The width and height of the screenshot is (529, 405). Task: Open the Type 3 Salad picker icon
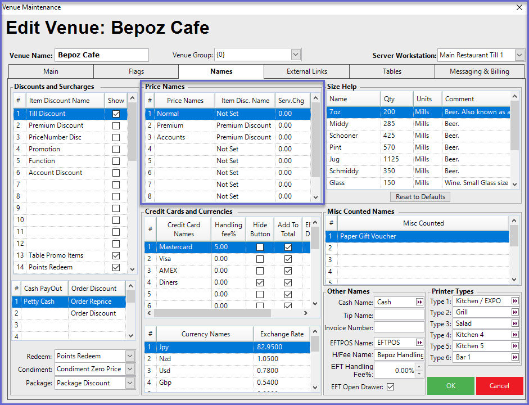coord(515,323)
